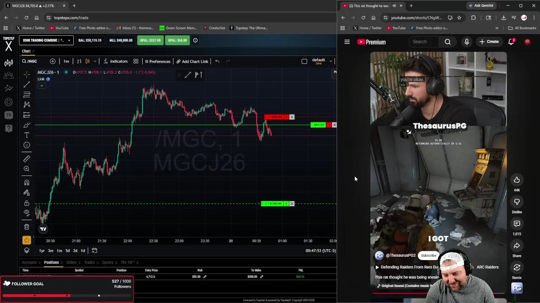Toggle hide all drawings eye icon
Image resolution: width=540 pixels, height=303 pixels.
(x=27, y=213)
